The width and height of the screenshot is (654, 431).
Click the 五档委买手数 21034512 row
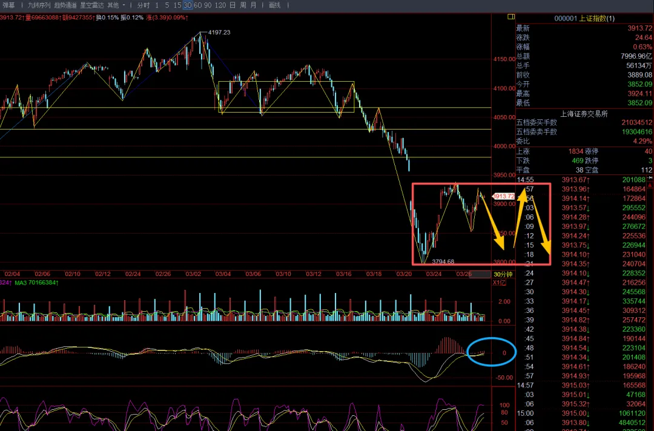tap(584, 122)
